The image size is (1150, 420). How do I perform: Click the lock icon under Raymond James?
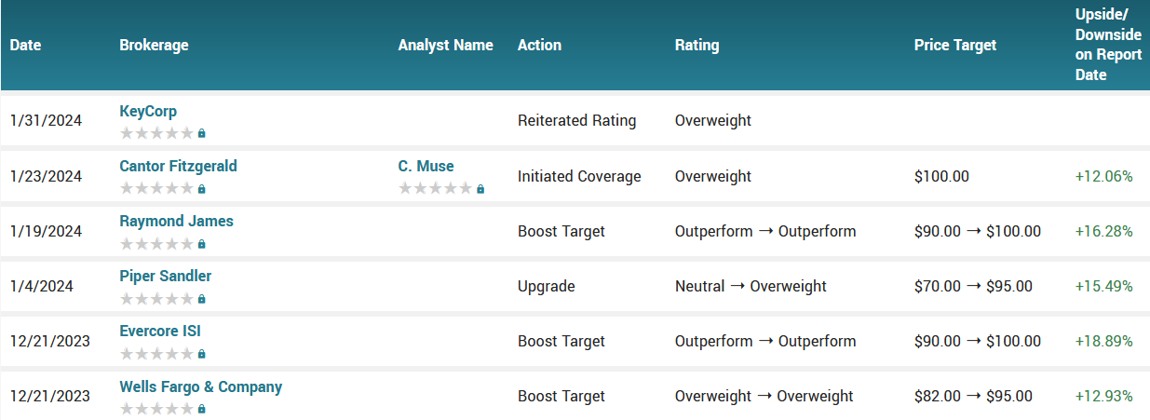click(201, 244)
